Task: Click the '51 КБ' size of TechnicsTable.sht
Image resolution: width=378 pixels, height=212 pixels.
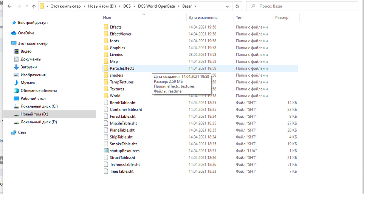Action: pos(292,164)
